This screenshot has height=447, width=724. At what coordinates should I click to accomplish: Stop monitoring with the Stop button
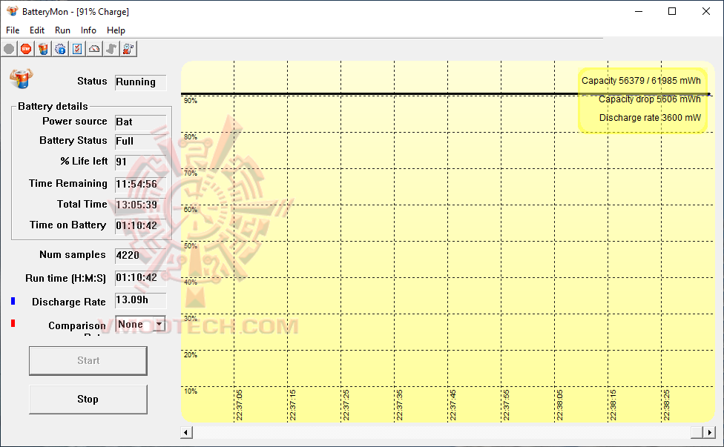pos(88,400)
